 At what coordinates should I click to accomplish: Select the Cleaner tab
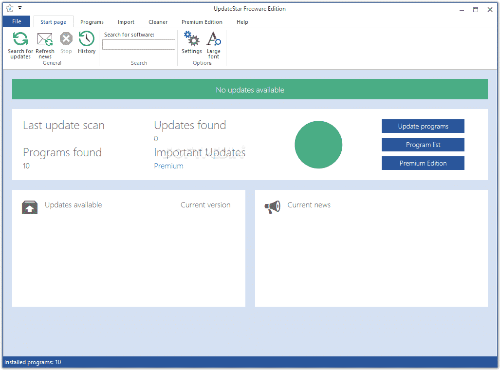coord(158,22)
